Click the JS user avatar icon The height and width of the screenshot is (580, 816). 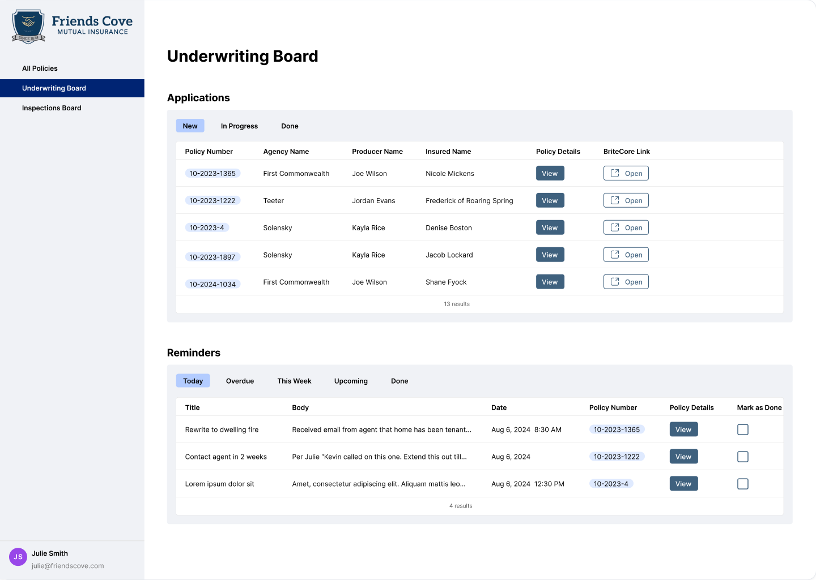18,557
